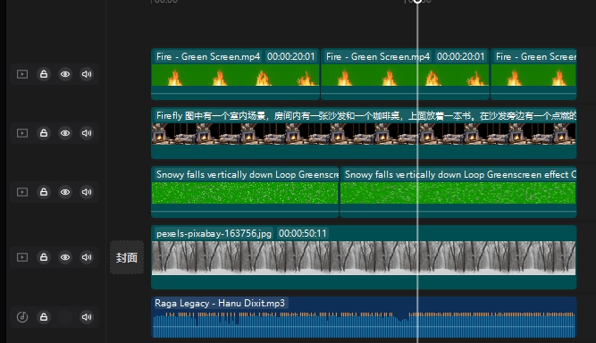This screenshot has height=343, width=596.
Task: Click the playhead marker on the timeline
Action: pyautogui.click(x=417, y=1)
